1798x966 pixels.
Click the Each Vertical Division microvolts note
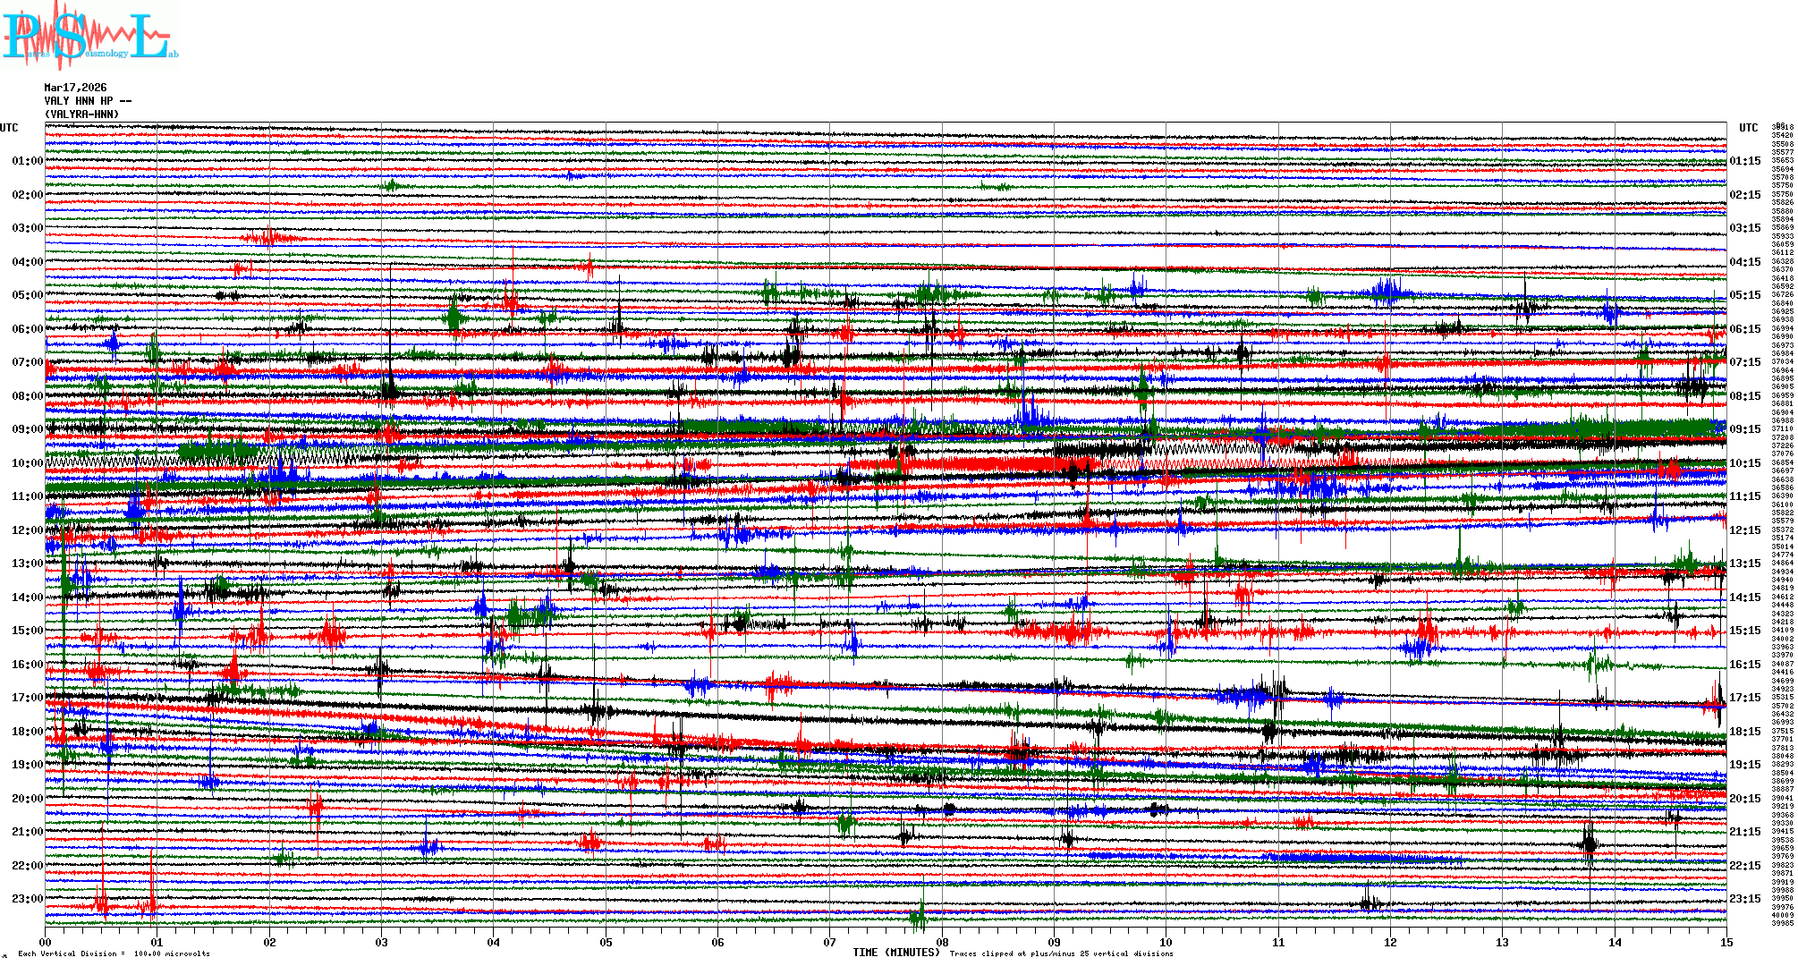click(x=114, y=953)
